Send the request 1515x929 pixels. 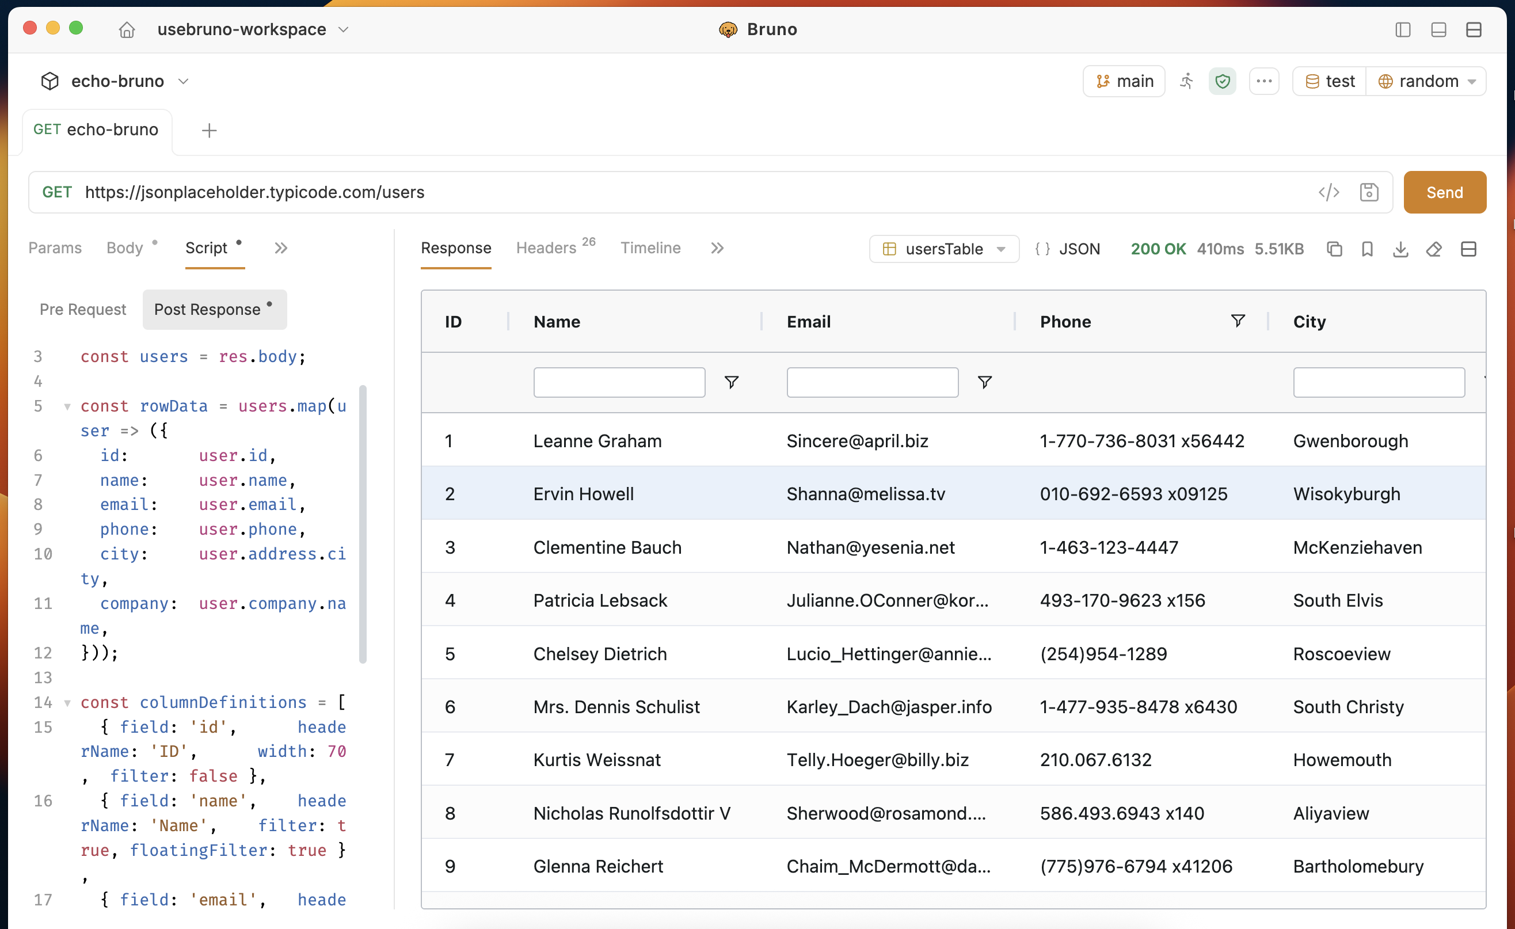[x=1444, y=192]
